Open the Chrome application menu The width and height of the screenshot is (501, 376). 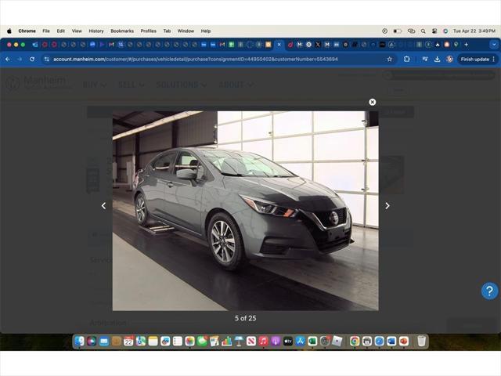[x=27, y=31]
